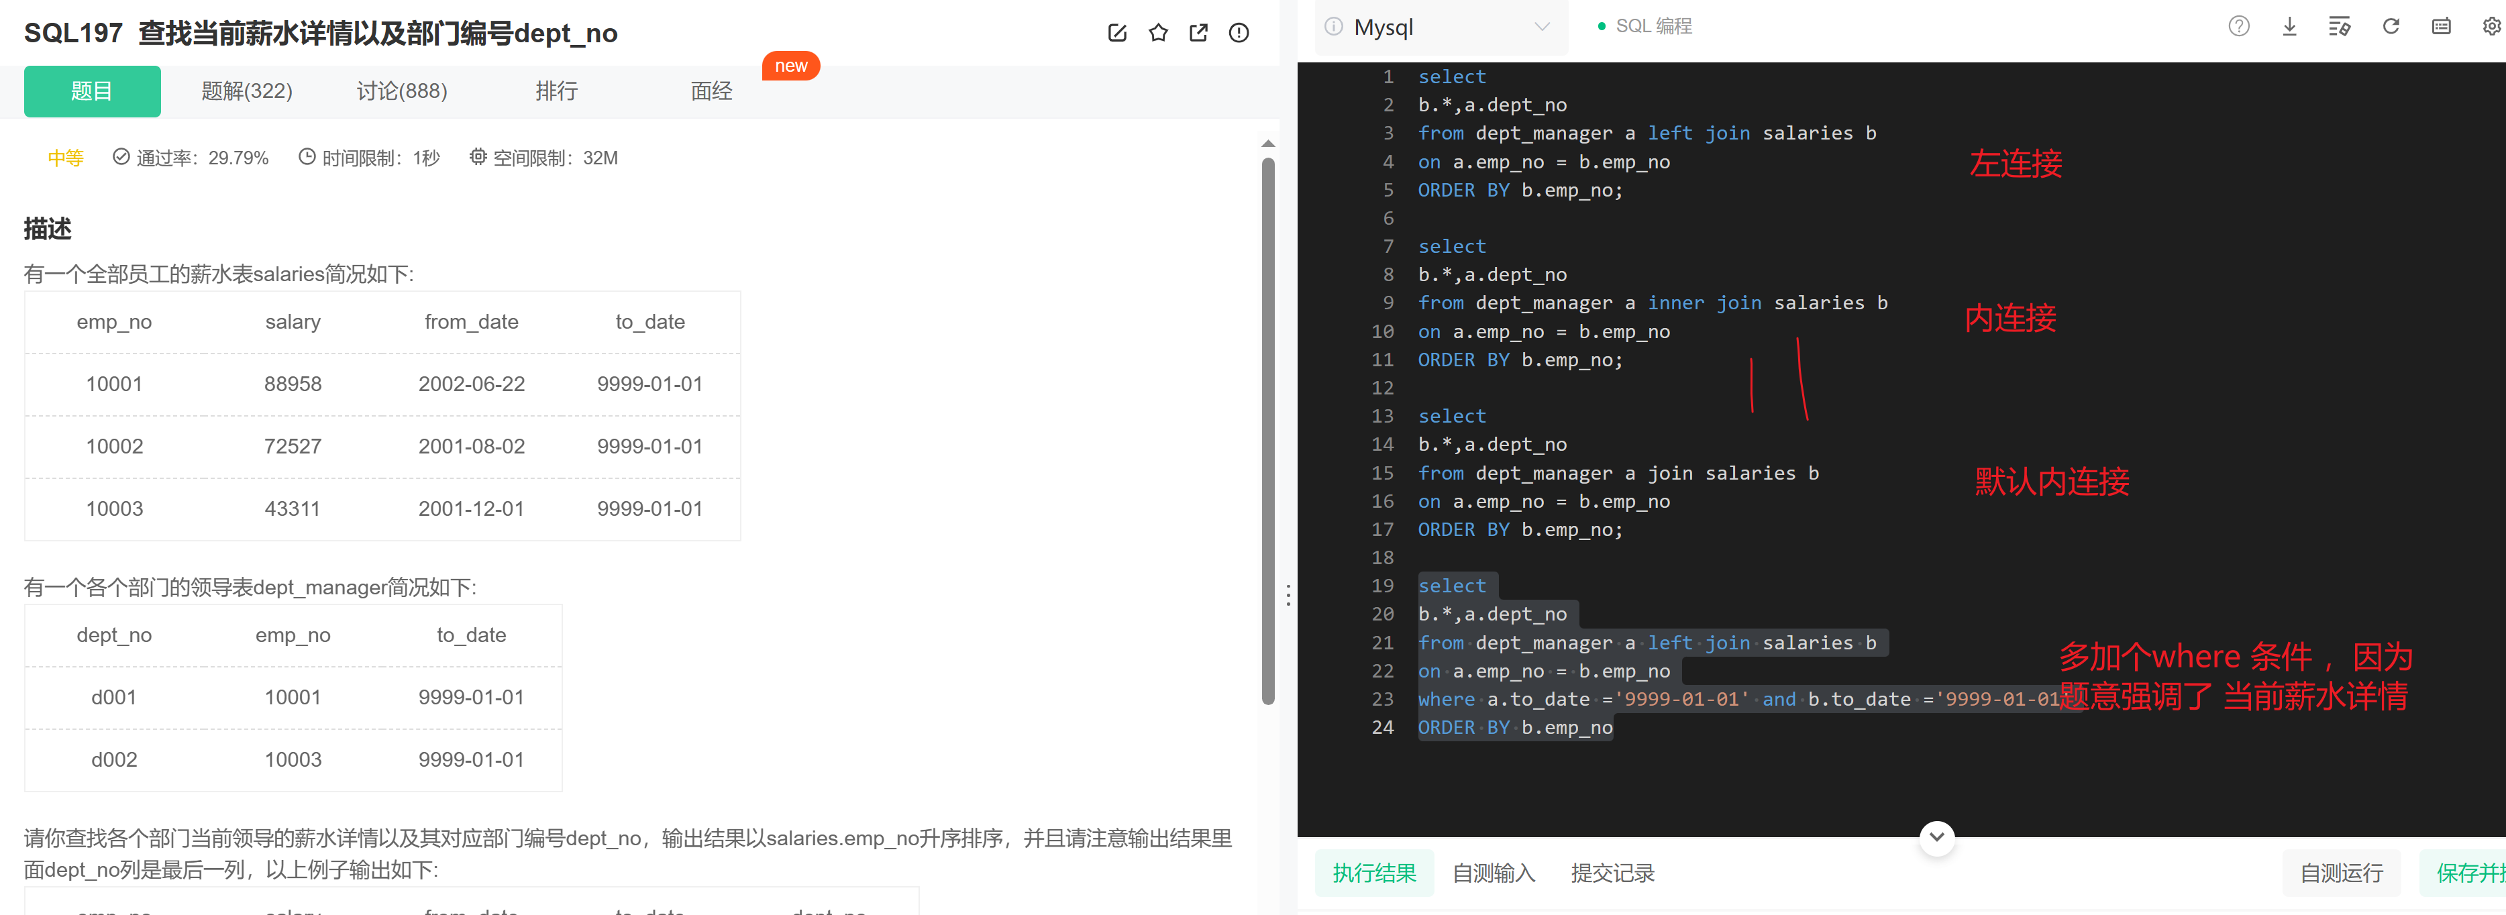
Task: Click dept_no cell d001
Action: tap(114, 697)
